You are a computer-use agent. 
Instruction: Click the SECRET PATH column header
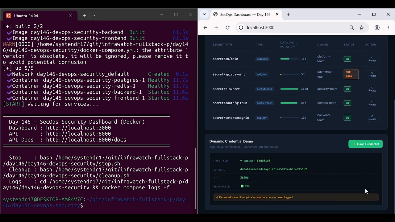222,45
